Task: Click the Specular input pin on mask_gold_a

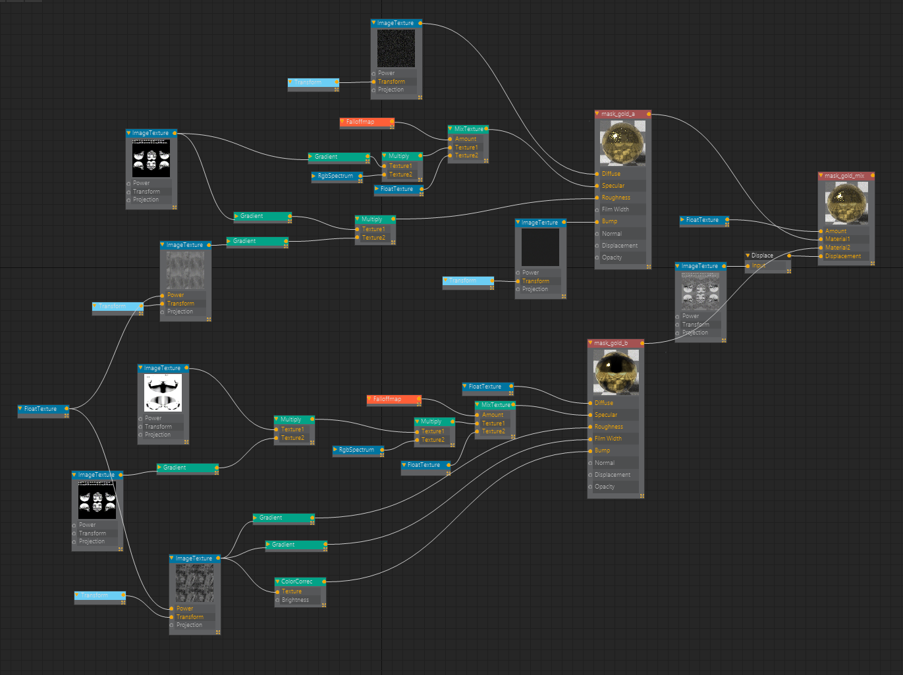Action: tap(597, 186)
